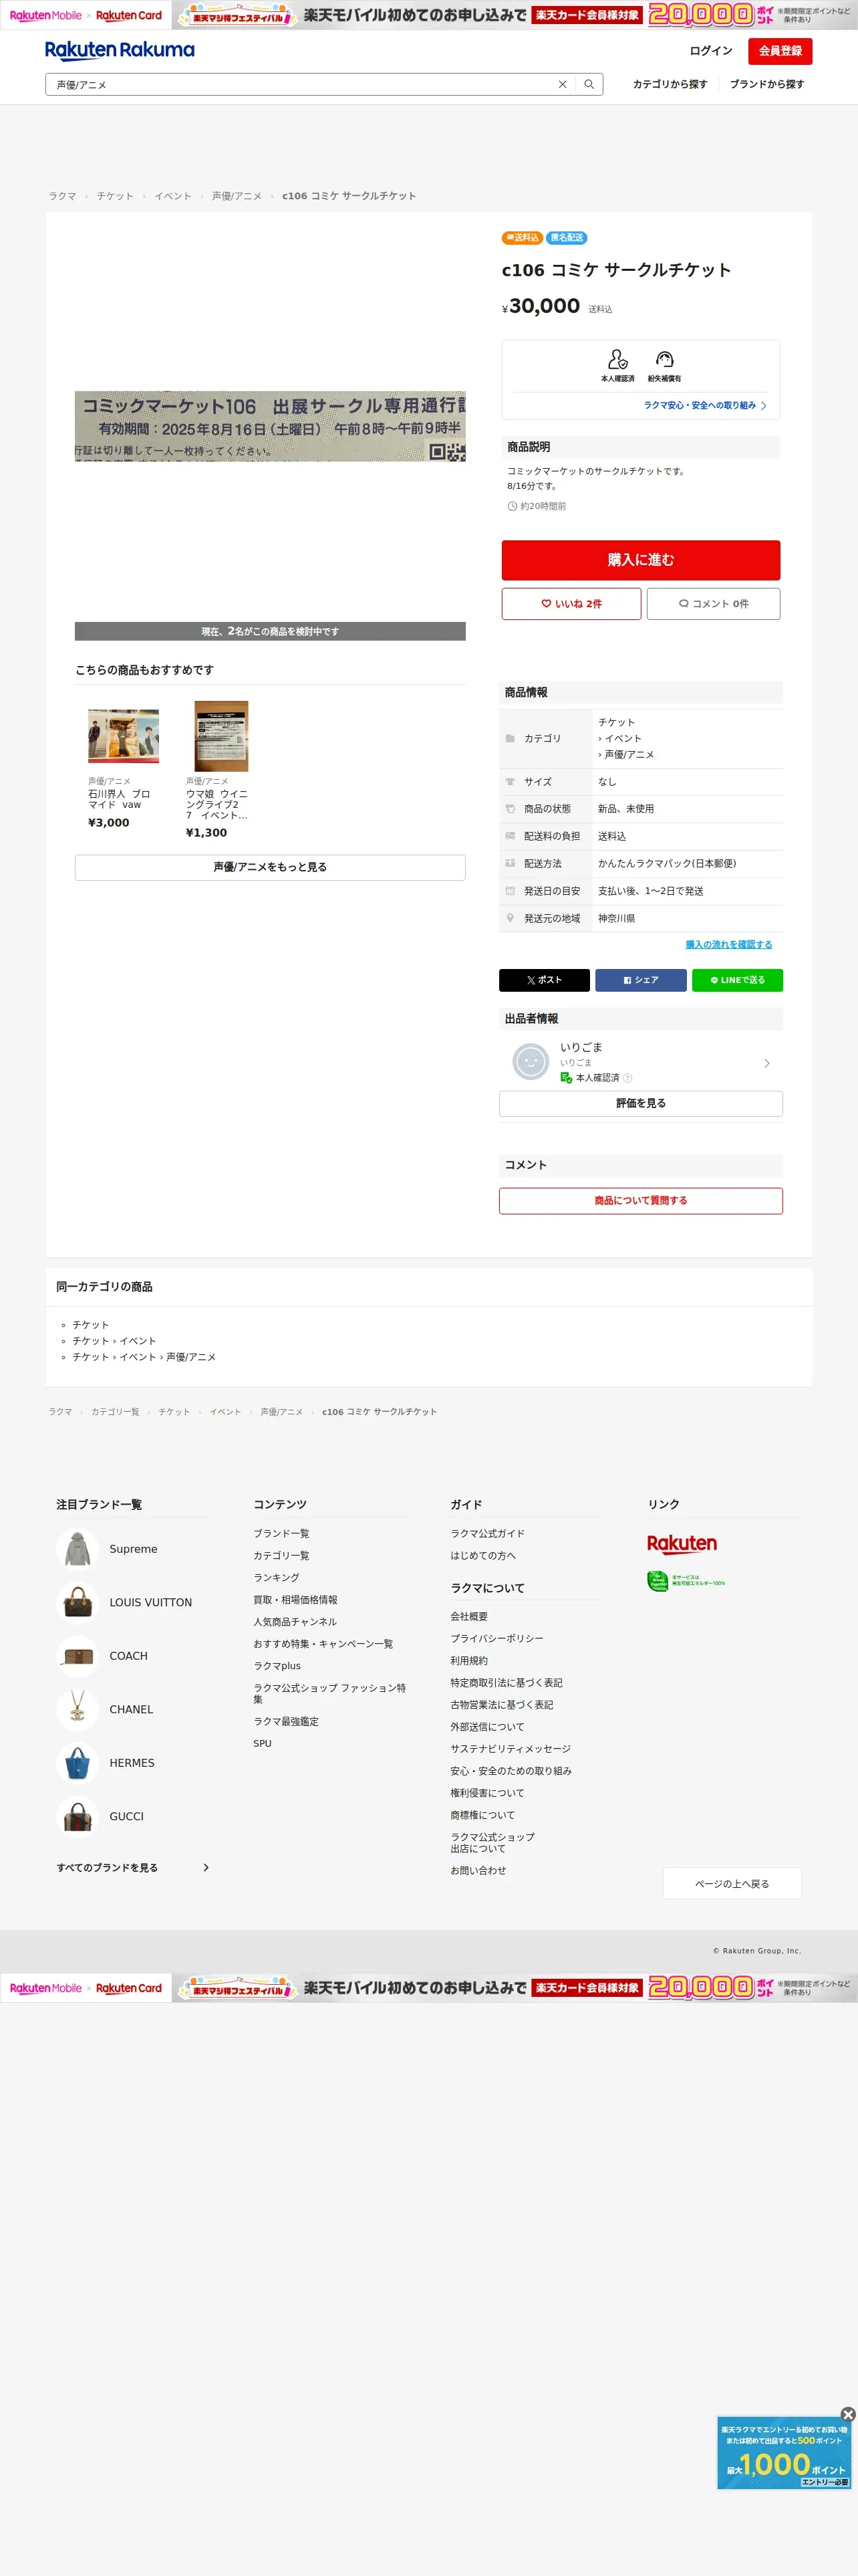
Task: Click the Supreme brand hoodie icon
Action: point(77,1549)
